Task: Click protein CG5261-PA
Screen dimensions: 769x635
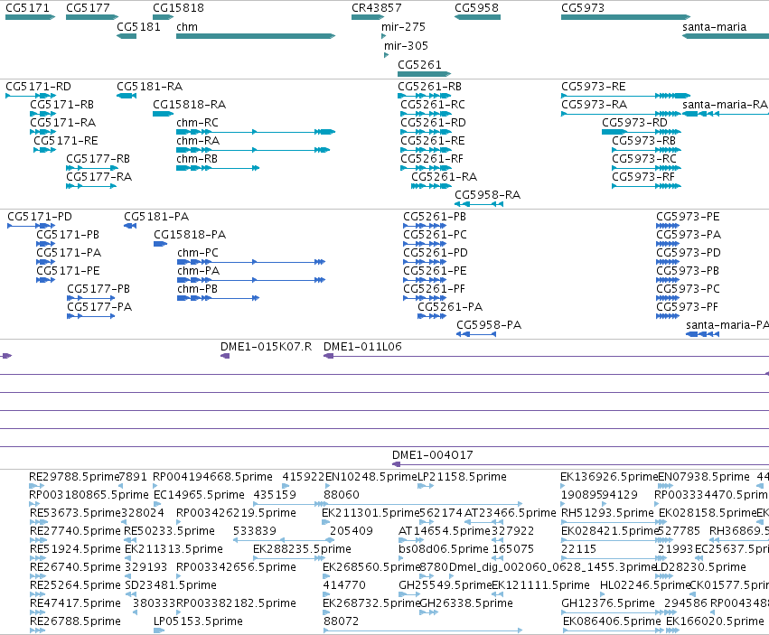Action: 432,316
